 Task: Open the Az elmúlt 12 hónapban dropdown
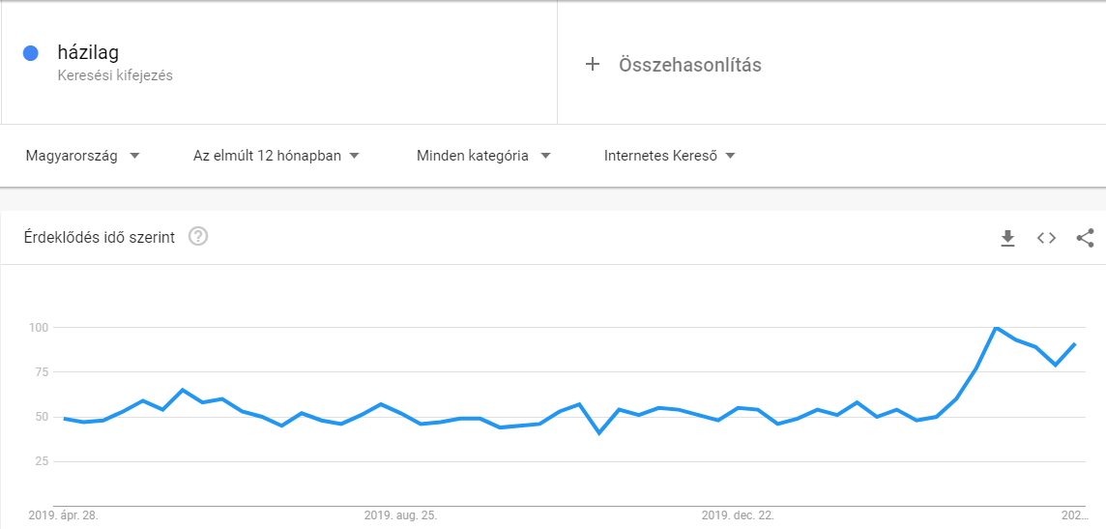coord(276,156)
